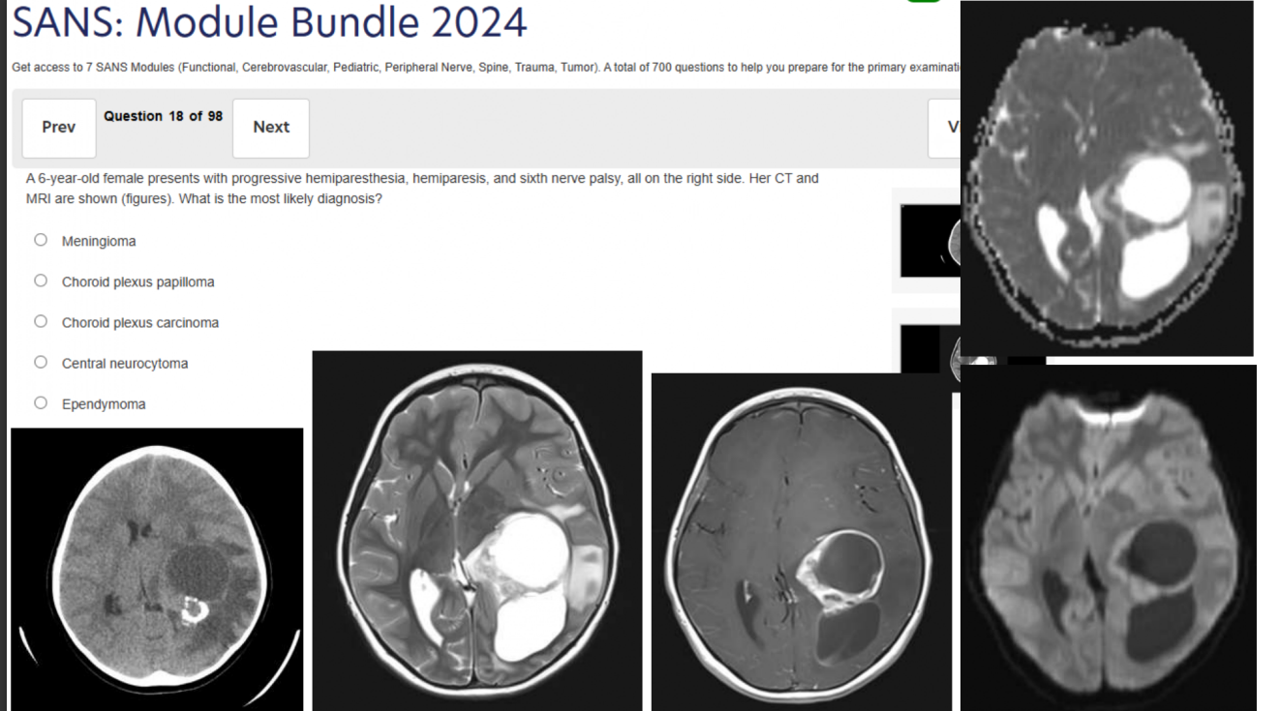This screenshot has height=711, width=1280.
Task: Click the pixelated ADC map image
Action: coord(1107,179)
